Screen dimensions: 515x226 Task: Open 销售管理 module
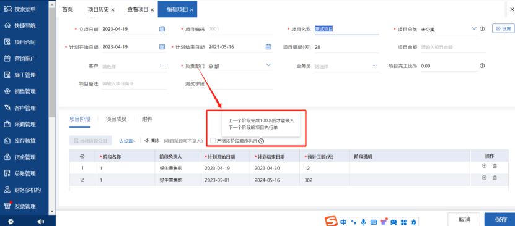tap(20, 91)
